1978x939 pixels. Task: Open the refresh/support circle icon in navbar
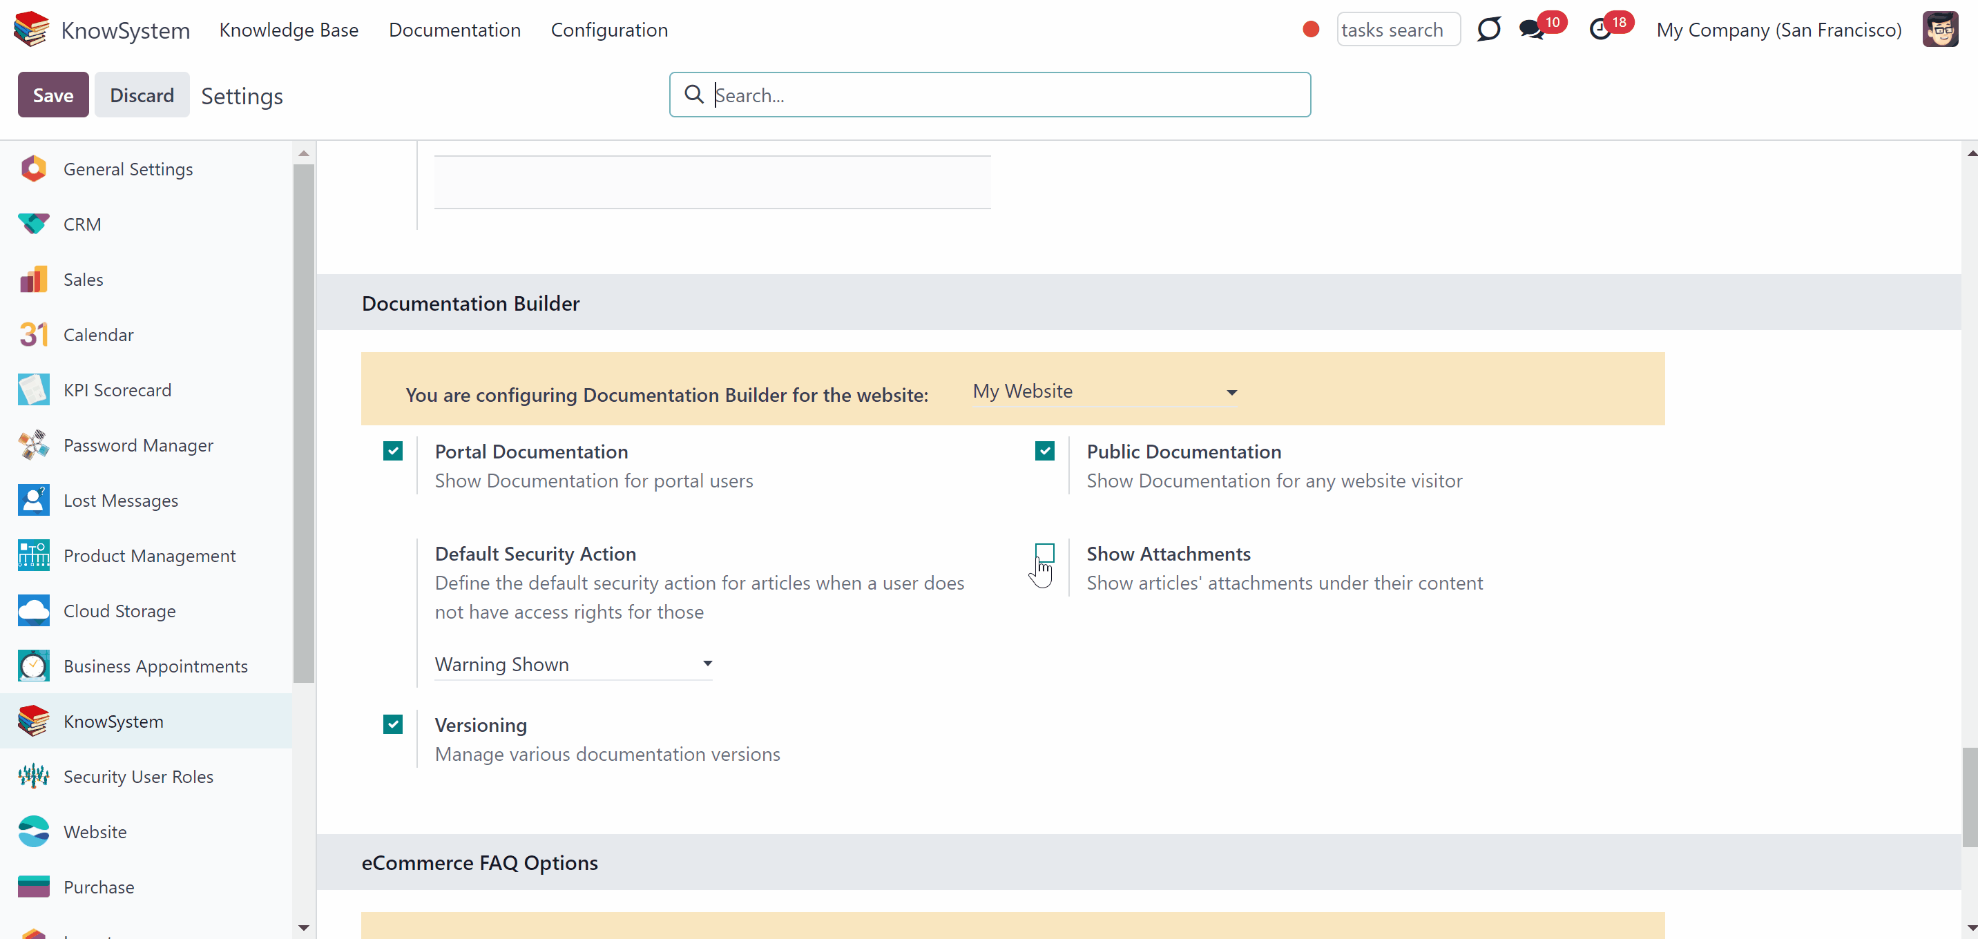[1488, 30]
